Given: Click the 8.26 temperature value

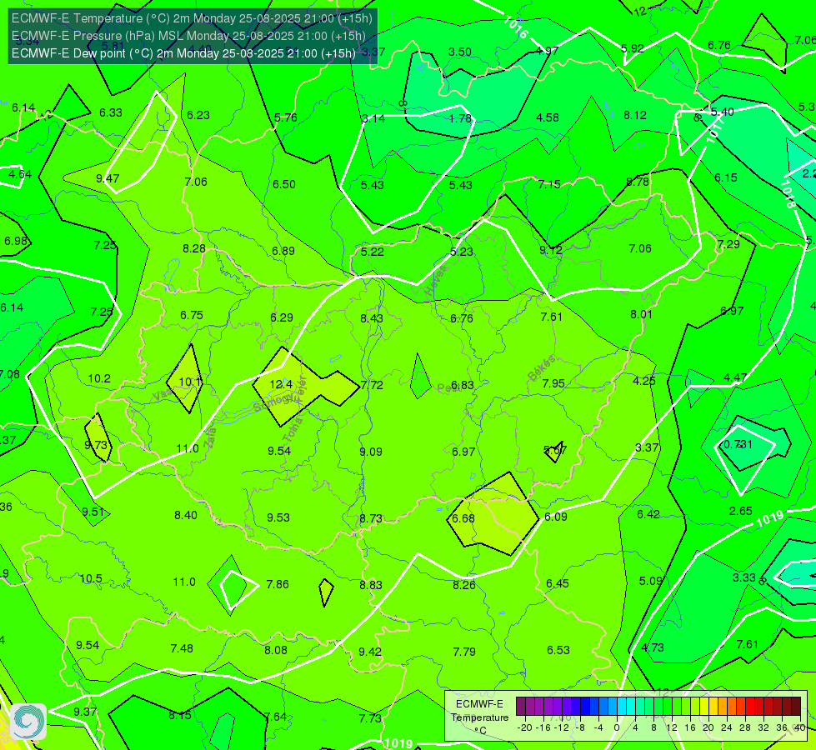Looking at the screenshot, I should click(x=464, y=585).
